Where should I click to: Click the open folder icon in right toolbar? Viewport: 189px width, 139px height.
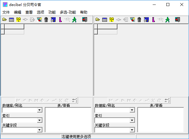coord(98,20)
